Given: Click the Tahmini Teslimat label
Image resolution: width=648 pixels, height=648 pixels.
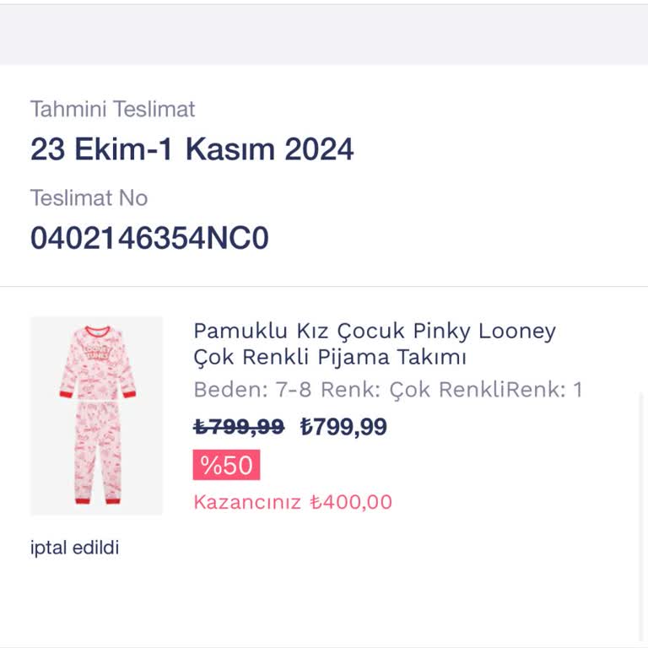Looking at the screenshot, I should point(112,109).
